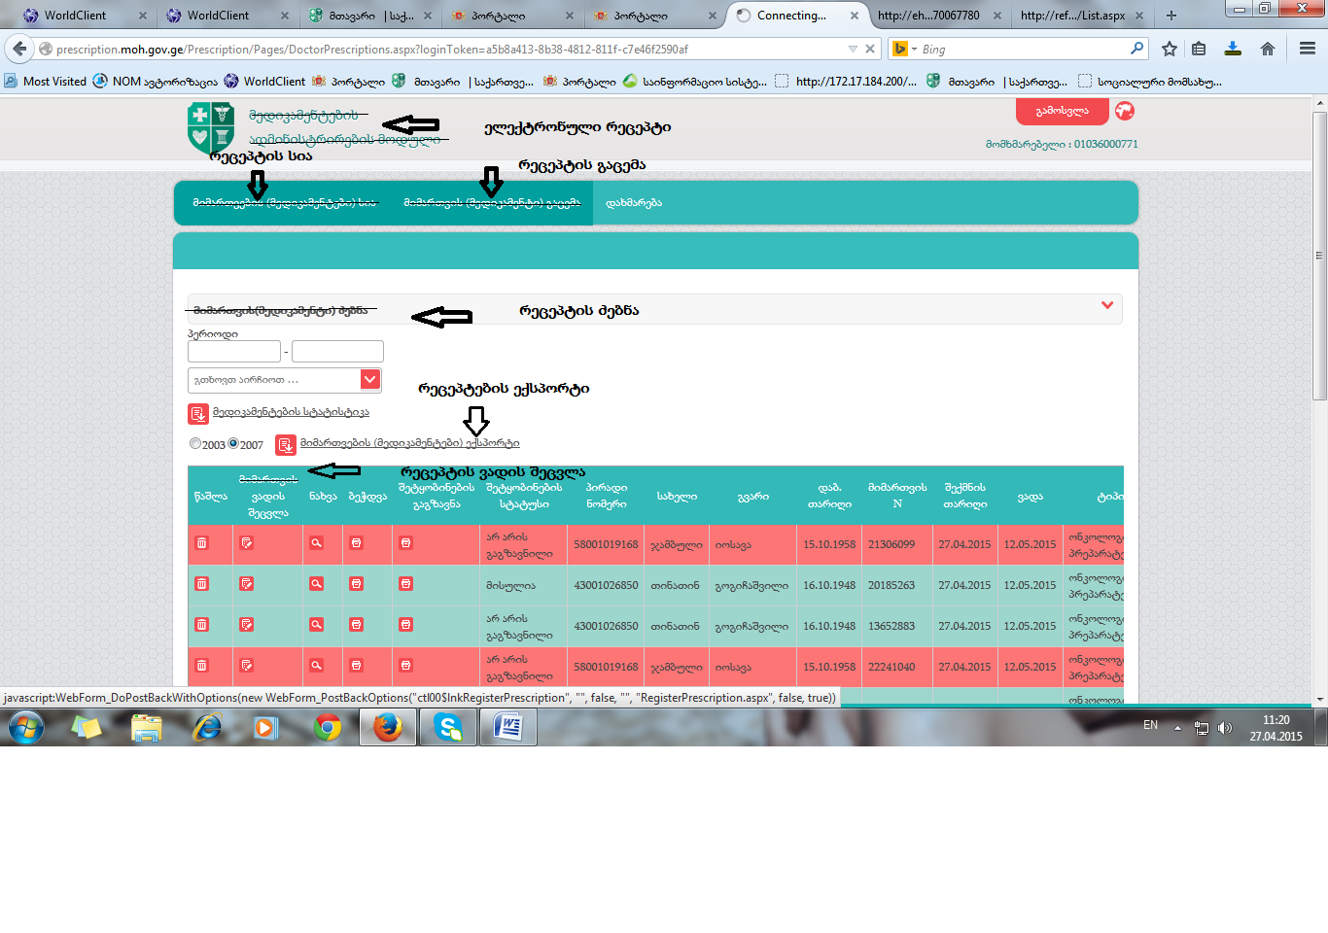Open the red arrow selection dropdown

tap(369, 380)
